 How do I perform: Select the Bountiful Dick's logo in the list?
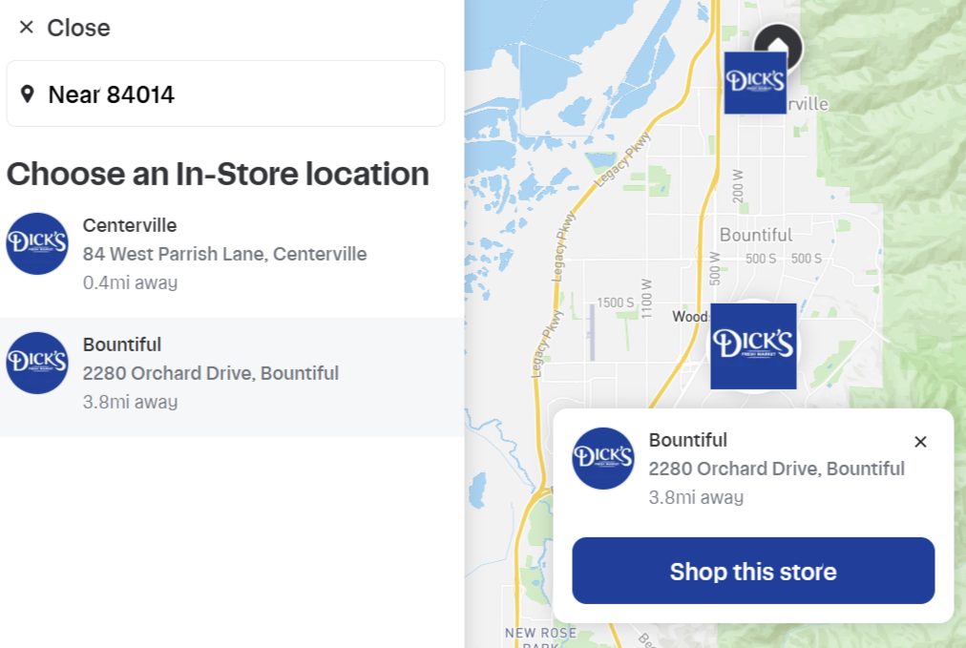click(x=37, y=363)
